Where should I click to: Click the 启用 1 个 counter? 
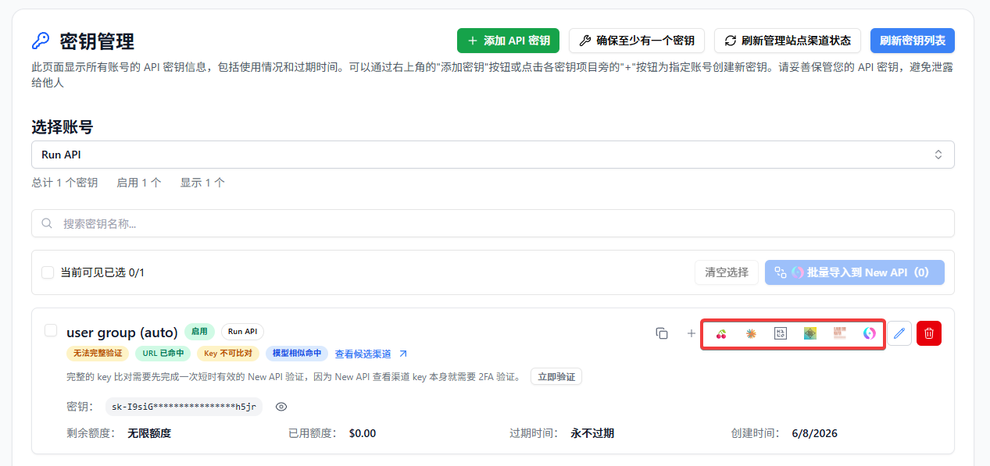coord(139,183)
